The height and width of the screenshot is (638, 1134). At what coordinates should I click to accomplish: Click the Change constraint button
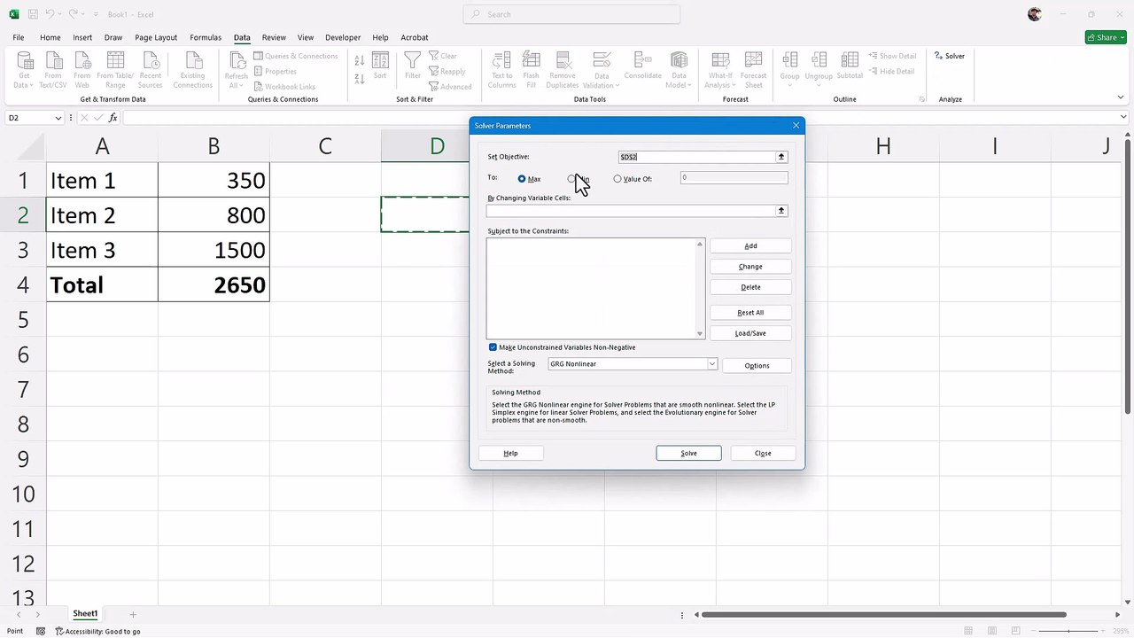pyautogui.click(x=750, y=267)
